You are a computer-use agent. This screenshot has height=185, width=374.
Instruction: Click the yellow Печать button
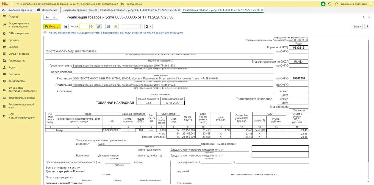[x=52, y=27]
